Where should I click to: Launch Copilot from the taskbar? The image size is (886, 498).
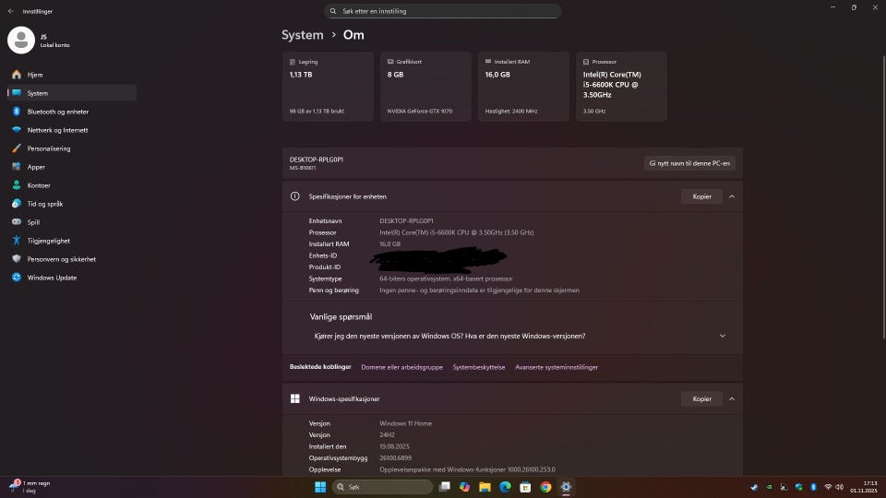464,487
